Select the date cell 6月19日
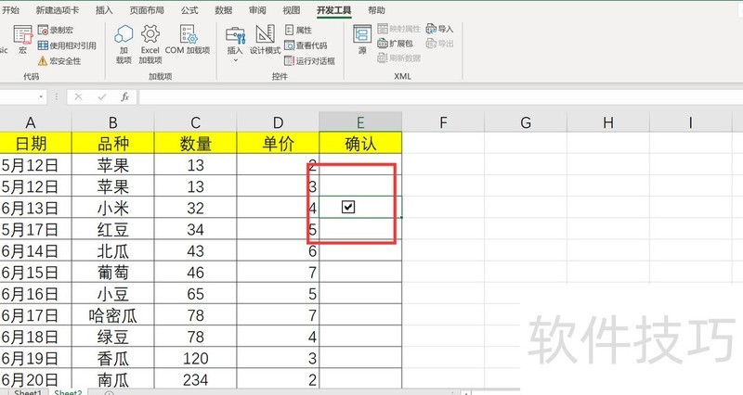Viewport: 743px width, 395px height. 35,358
